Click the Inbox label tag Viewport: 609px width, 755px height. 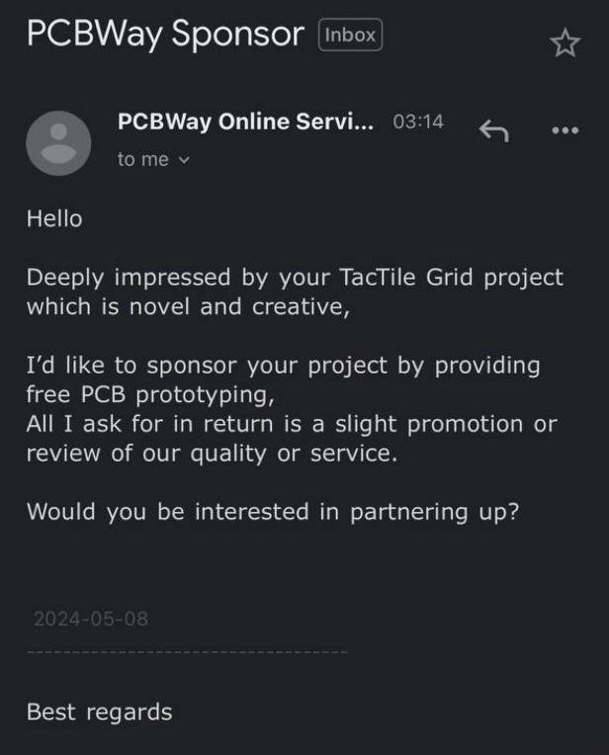350,36
